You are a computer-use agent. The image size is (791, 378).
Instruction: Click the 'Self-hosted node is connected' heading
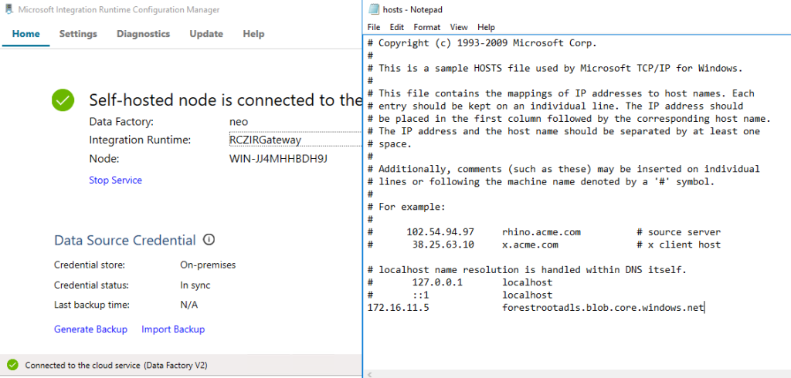pos(226,100)
